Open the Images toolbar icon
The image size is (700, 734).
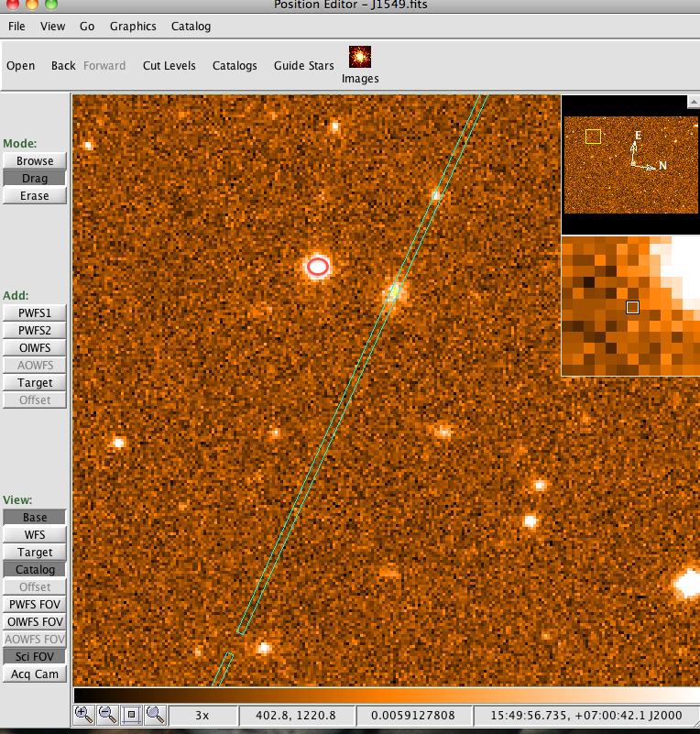(x=359, y=64)
